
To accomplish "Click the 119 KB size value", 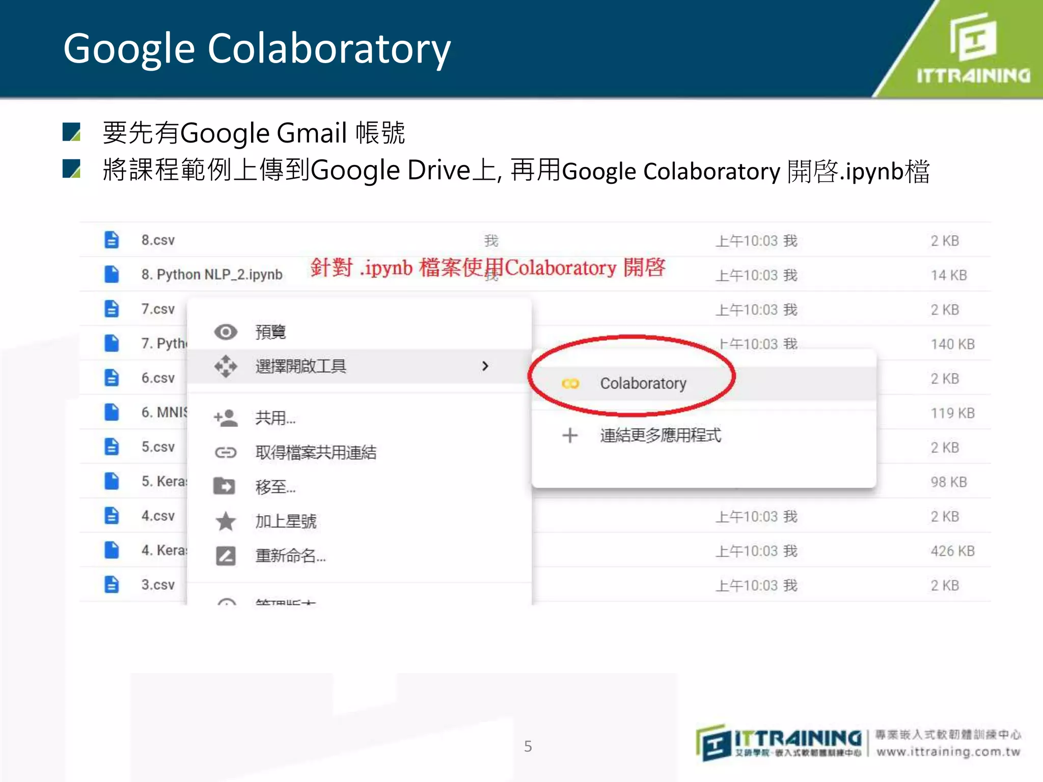I will [x=952, y=413].
